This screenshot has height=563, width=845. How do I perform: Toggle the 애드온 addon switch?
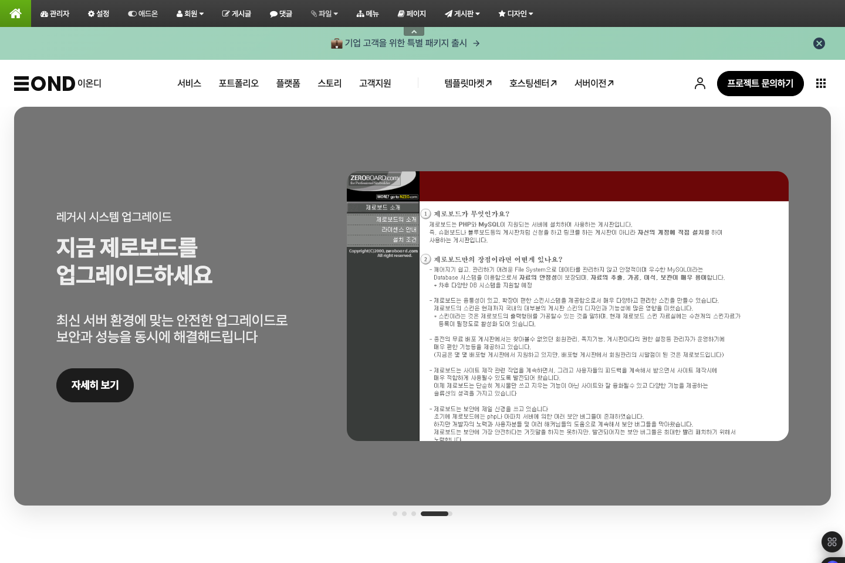point(143,13)
